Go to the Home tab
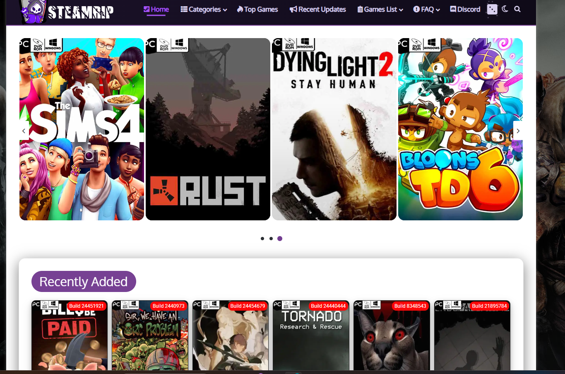 [x=156, y=9]
